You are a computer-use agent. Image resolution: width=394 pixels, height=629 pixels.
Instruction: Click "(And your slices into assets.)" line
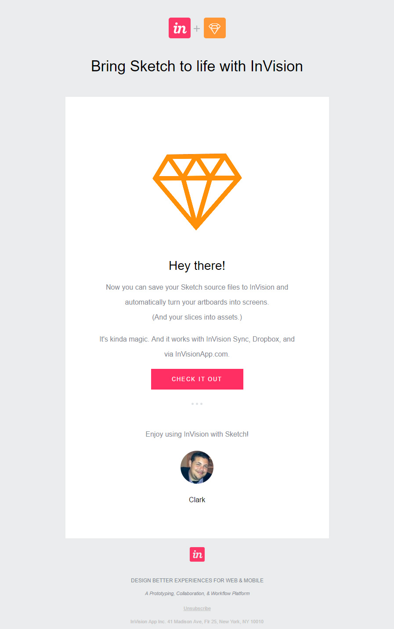[x=197, y=317]
